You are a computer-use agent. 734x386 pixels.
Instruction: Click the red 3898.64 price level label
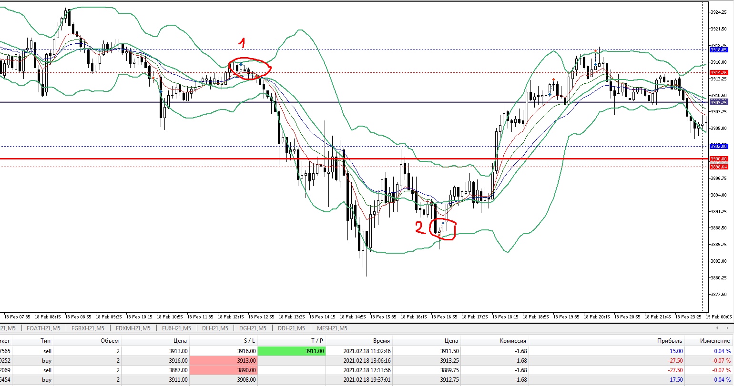point(718,167)
